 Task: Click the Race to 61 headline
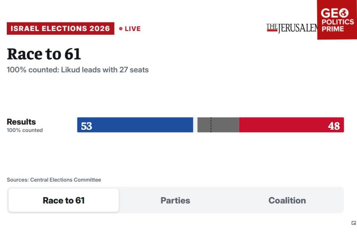tap(44, 54)
